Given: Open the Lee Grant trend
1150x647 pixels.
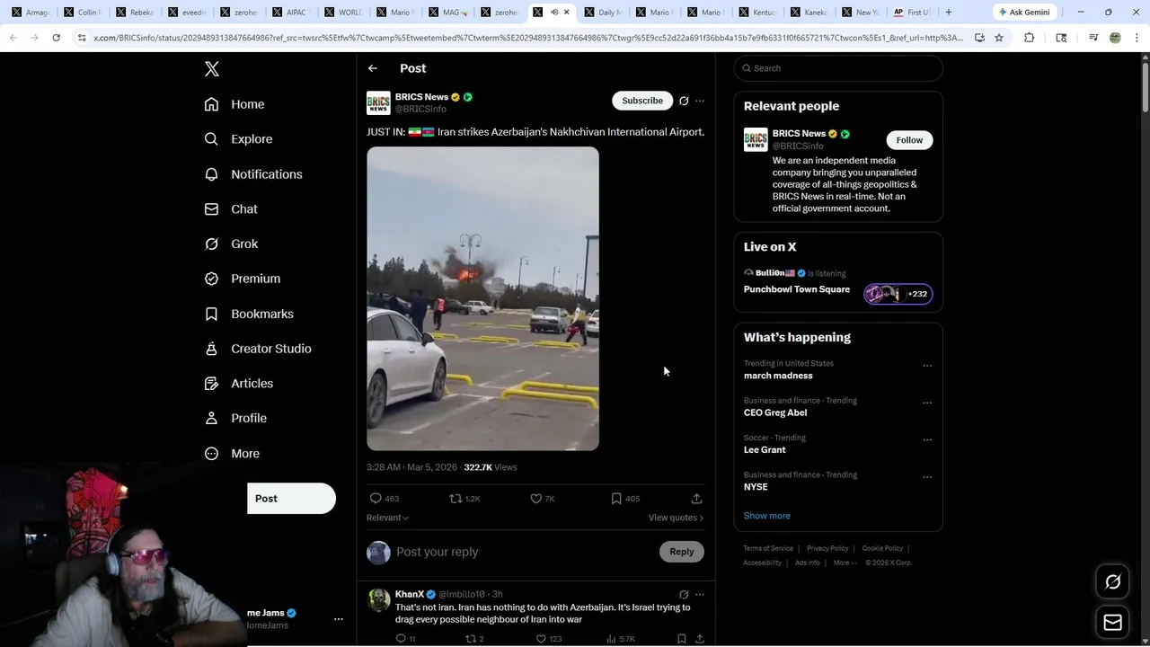Looking at the screenshot, I should pyautogui.click(x=765, y=449).
